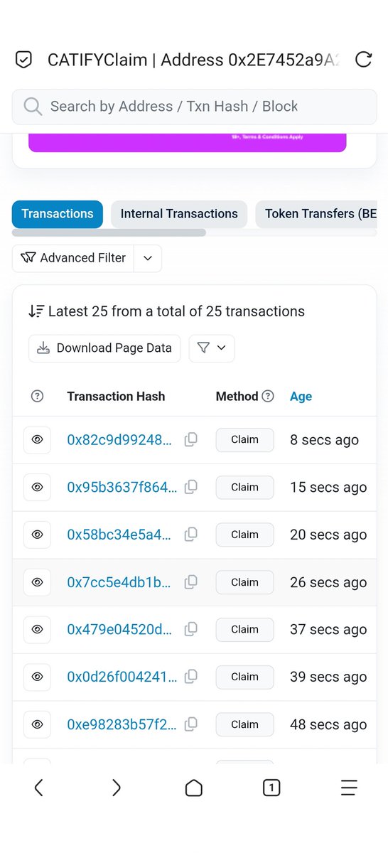Screen dimensions: 388x853
Task: Toggle the Age column format
Action: click(x=301, y=397)
